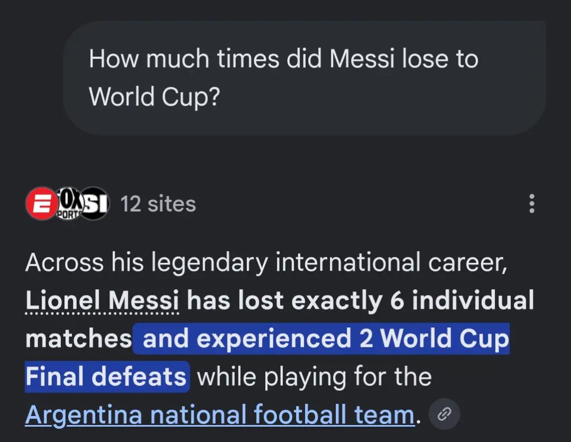This screenshot has width=571, height=442.
Task: Show the 12 sites source list
Action: click(x=158, y=204)
